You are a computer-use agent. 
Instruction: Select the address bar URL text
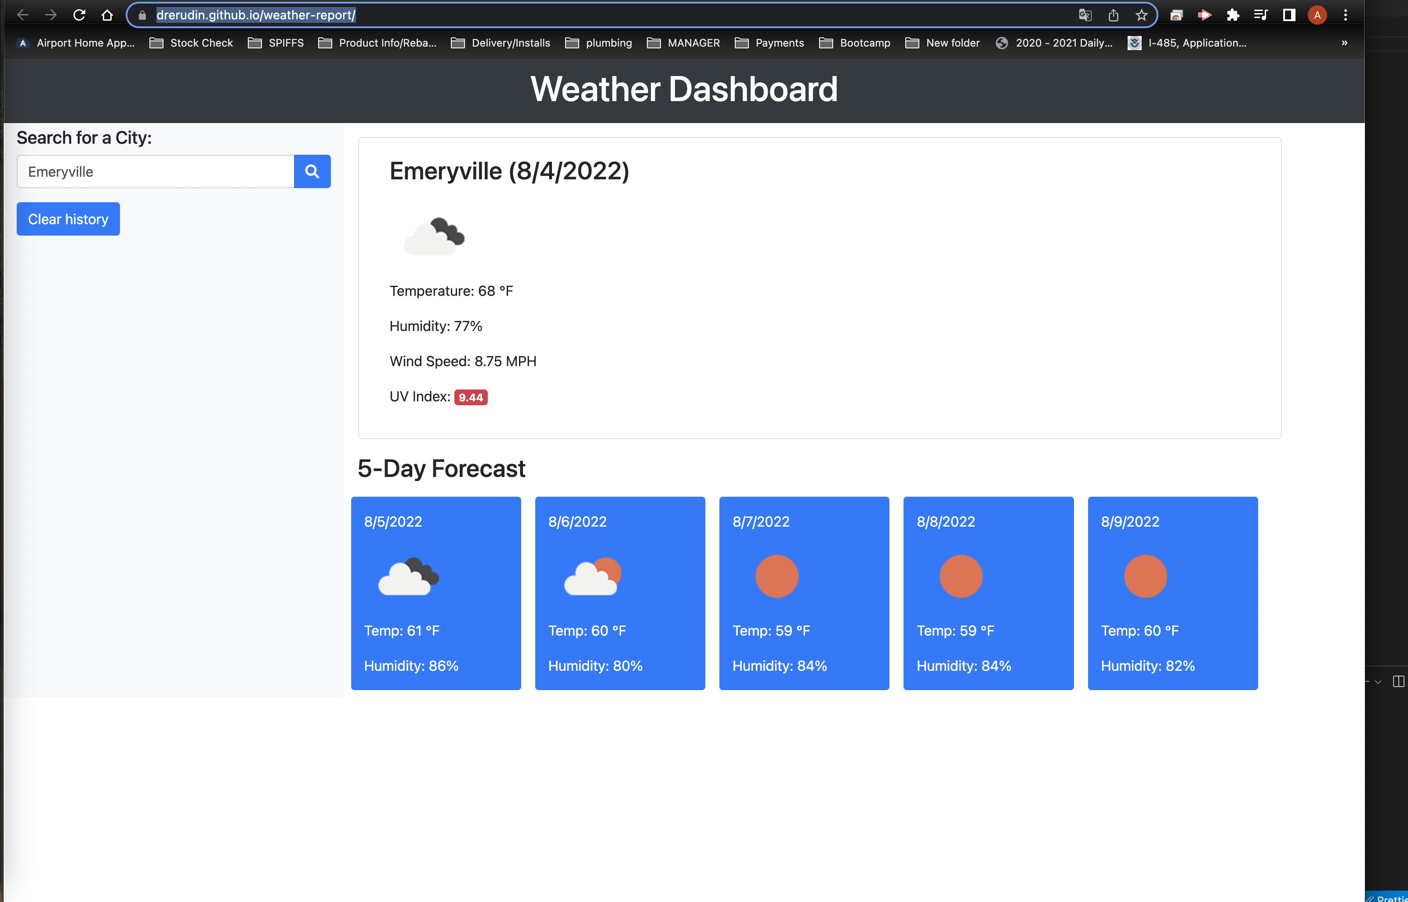256,15
